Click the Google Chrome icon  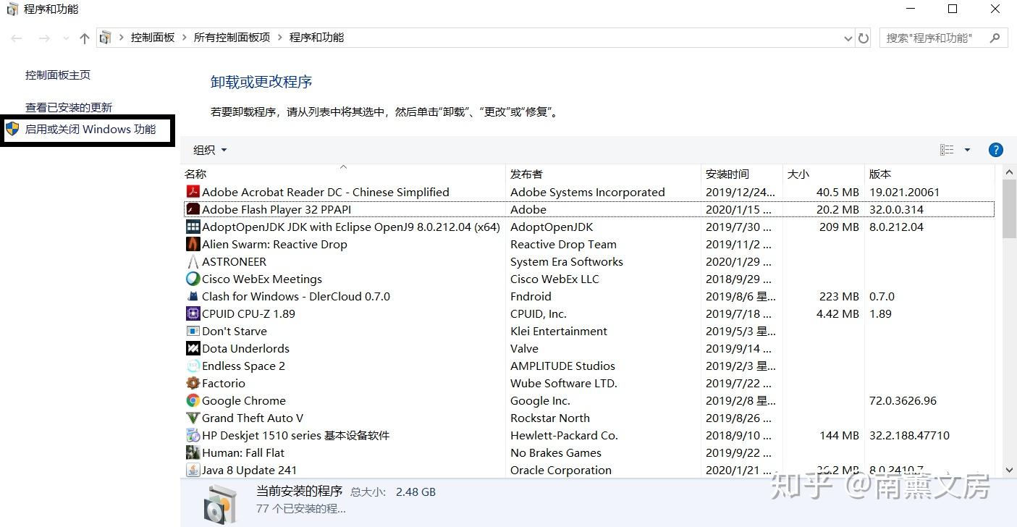click(193, 400)
